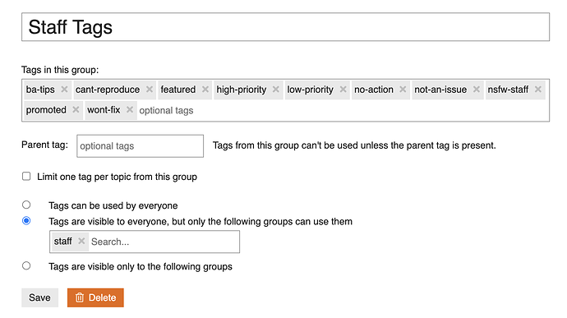Click the high-priority tag label
This screenshot has height=318, width=567.
pyautogui.click(x=242, y=90)
